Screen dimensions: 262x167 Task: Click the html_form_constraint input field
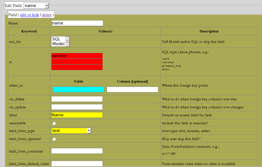point(77,151)
